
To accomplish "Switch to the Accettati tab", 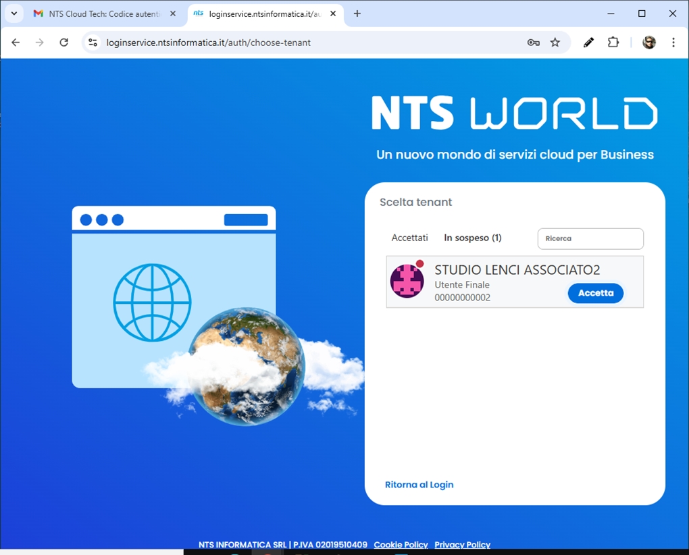I will click(x=409, y=238).
